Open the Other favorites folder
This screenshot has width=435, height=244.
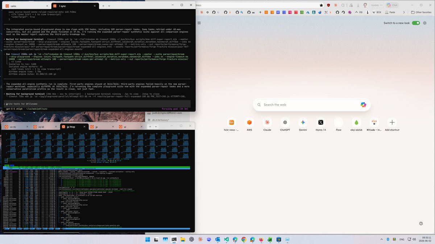421,12
